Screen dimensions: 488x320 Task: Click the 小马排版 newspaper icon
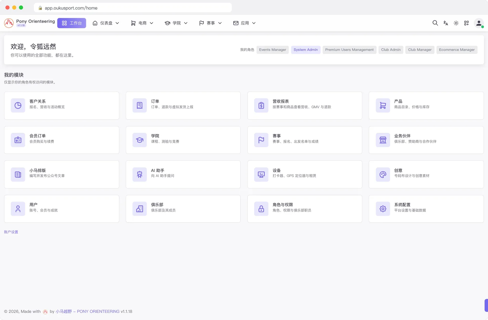(18, 174)
